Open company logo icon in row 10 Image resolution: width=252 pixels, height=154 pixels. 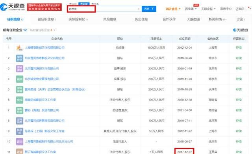[19, 142]
